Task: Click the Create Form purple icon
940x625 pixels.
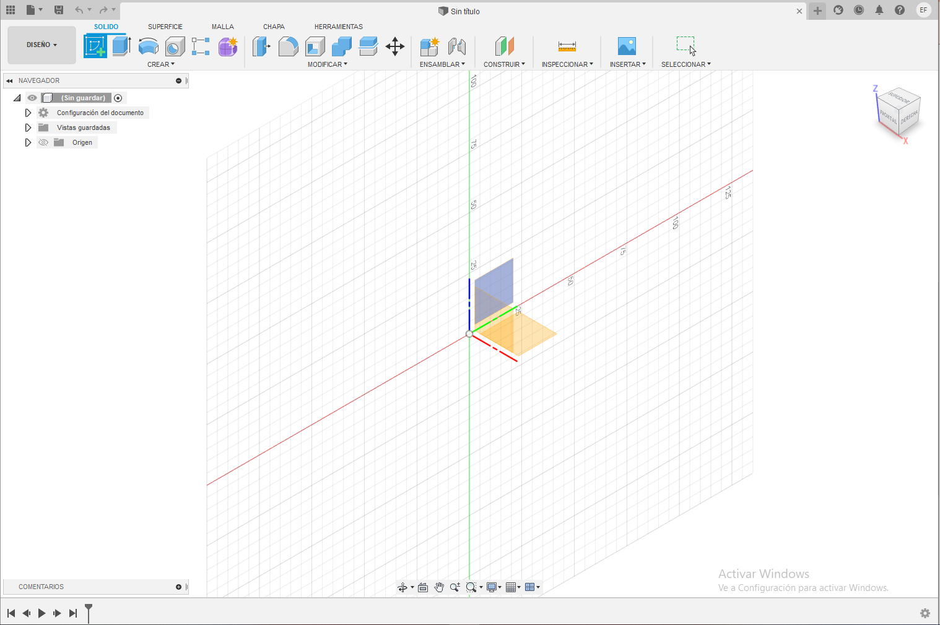Action: pos(228,46)
